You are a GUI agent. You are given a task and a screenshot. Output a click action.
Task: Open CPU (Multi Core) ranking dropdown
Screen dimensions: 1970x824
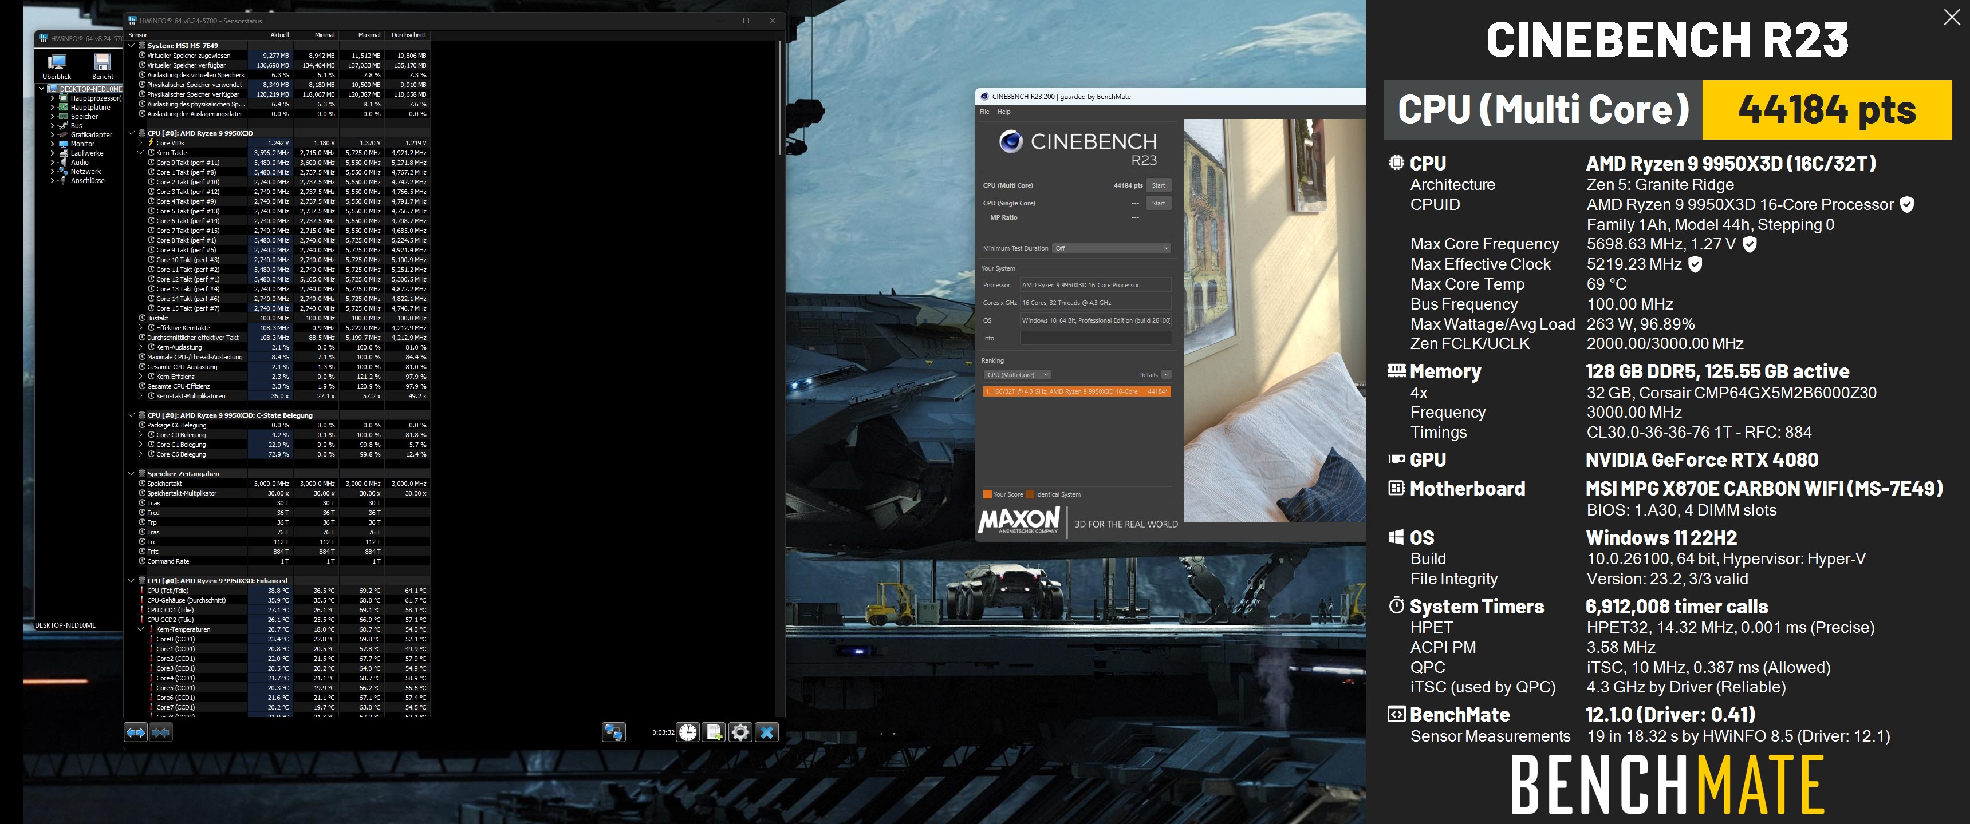click(x=1016, y=375)
